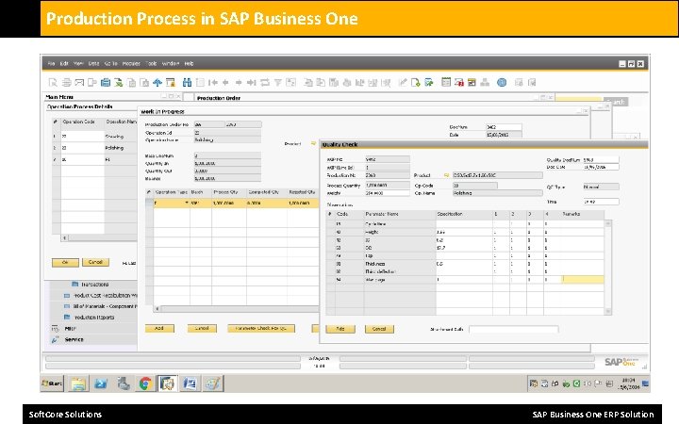Image resolution: width=679 pixels, height=424 pixels.
Task: Click the Sort toolbar icon
Action: click(290, 82)
